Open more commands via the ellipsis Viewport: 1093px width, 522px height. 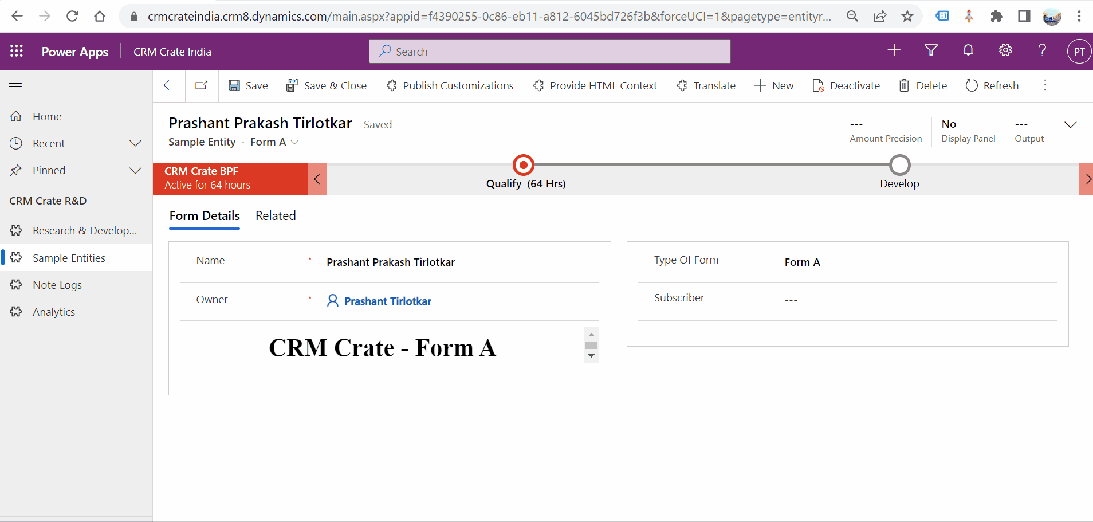[1046, 85]
